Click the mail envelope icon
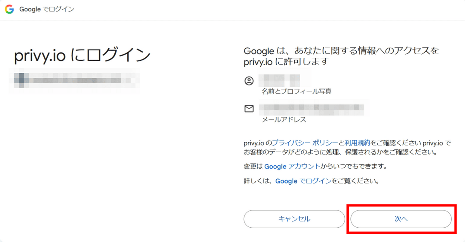 click(x=249, y=109)
